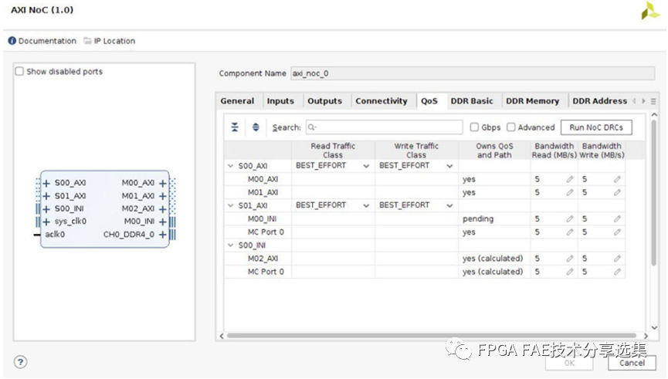
Task: Click the Collapse All icon in QoS toolbar
Action: tap(235, 127)
